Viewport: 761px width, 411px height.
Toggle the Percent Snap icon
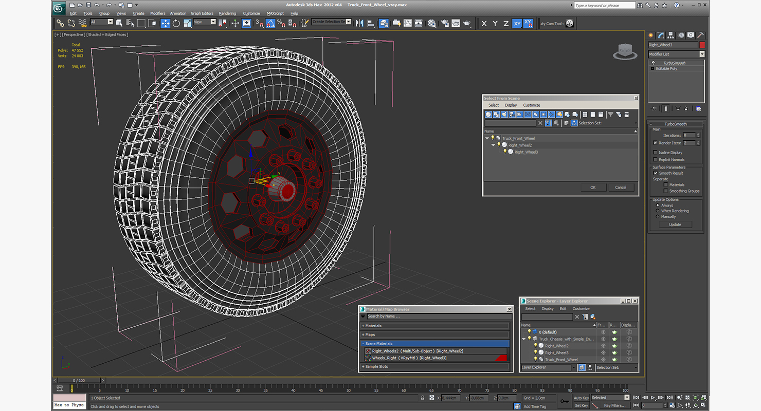pyautogui.click(x=281, y=23)
